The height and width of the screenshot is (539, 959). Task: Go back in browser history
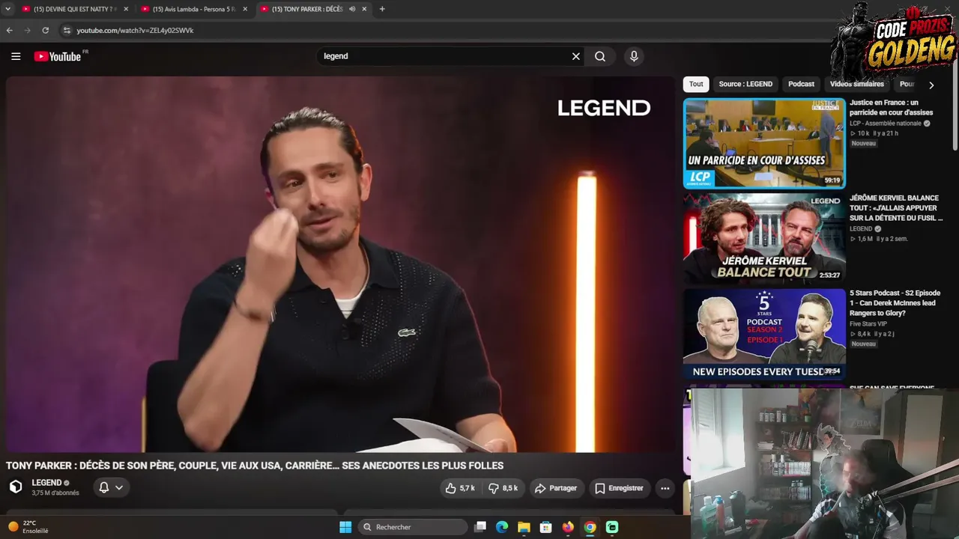pyautogui.click(x=9, y=30)
